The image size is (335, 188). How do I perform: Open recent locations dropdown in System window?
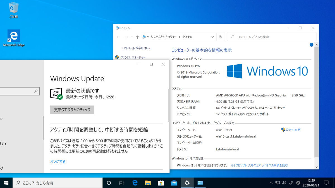click(x=132, y=37)
